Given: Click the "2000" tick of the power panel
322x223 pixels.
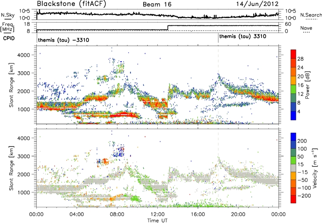Looking at the screenshot, I should click(23, 91).
